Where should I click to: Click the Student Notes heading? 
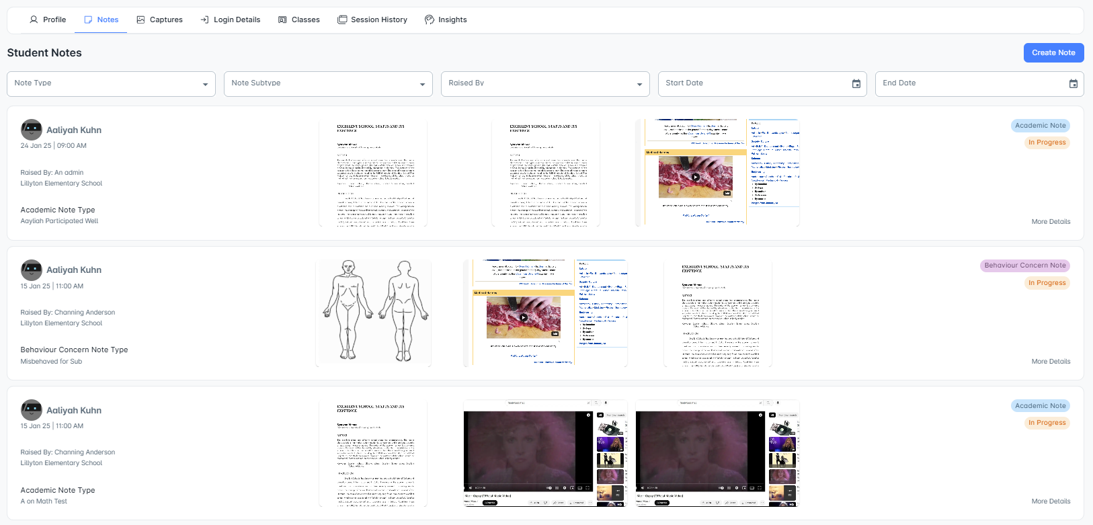[x=44, y=52]
